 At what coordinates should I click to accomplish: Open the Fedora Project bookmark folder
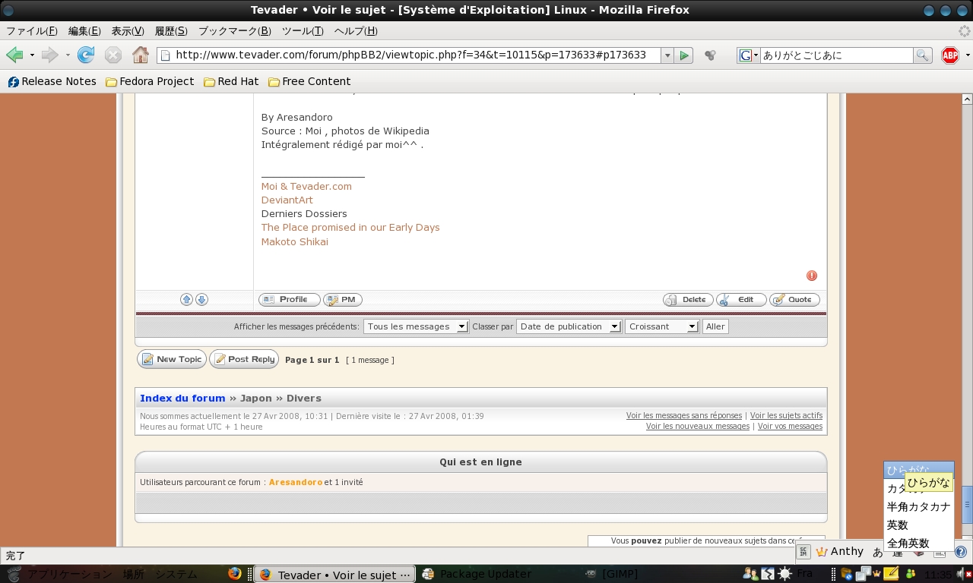click(x=150, y=81)
